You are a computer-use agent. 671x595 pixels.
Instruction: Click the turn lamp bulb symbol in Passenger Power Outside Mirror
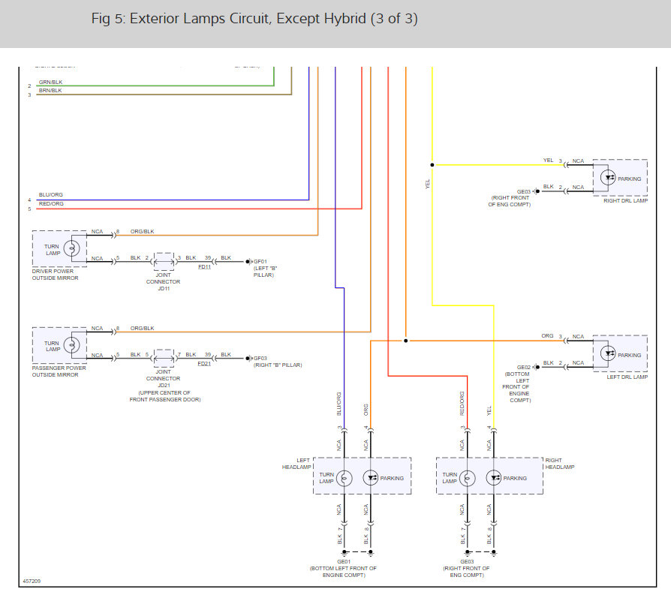(71, 345)
